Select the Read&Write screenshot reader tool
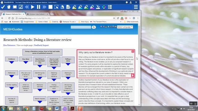 pos(56,7)
